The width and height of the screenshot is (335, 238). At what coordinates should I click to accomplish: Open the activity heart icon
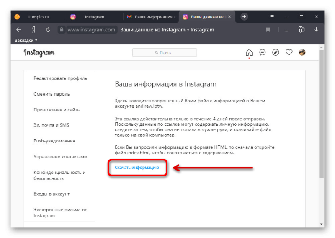[289, 52]
